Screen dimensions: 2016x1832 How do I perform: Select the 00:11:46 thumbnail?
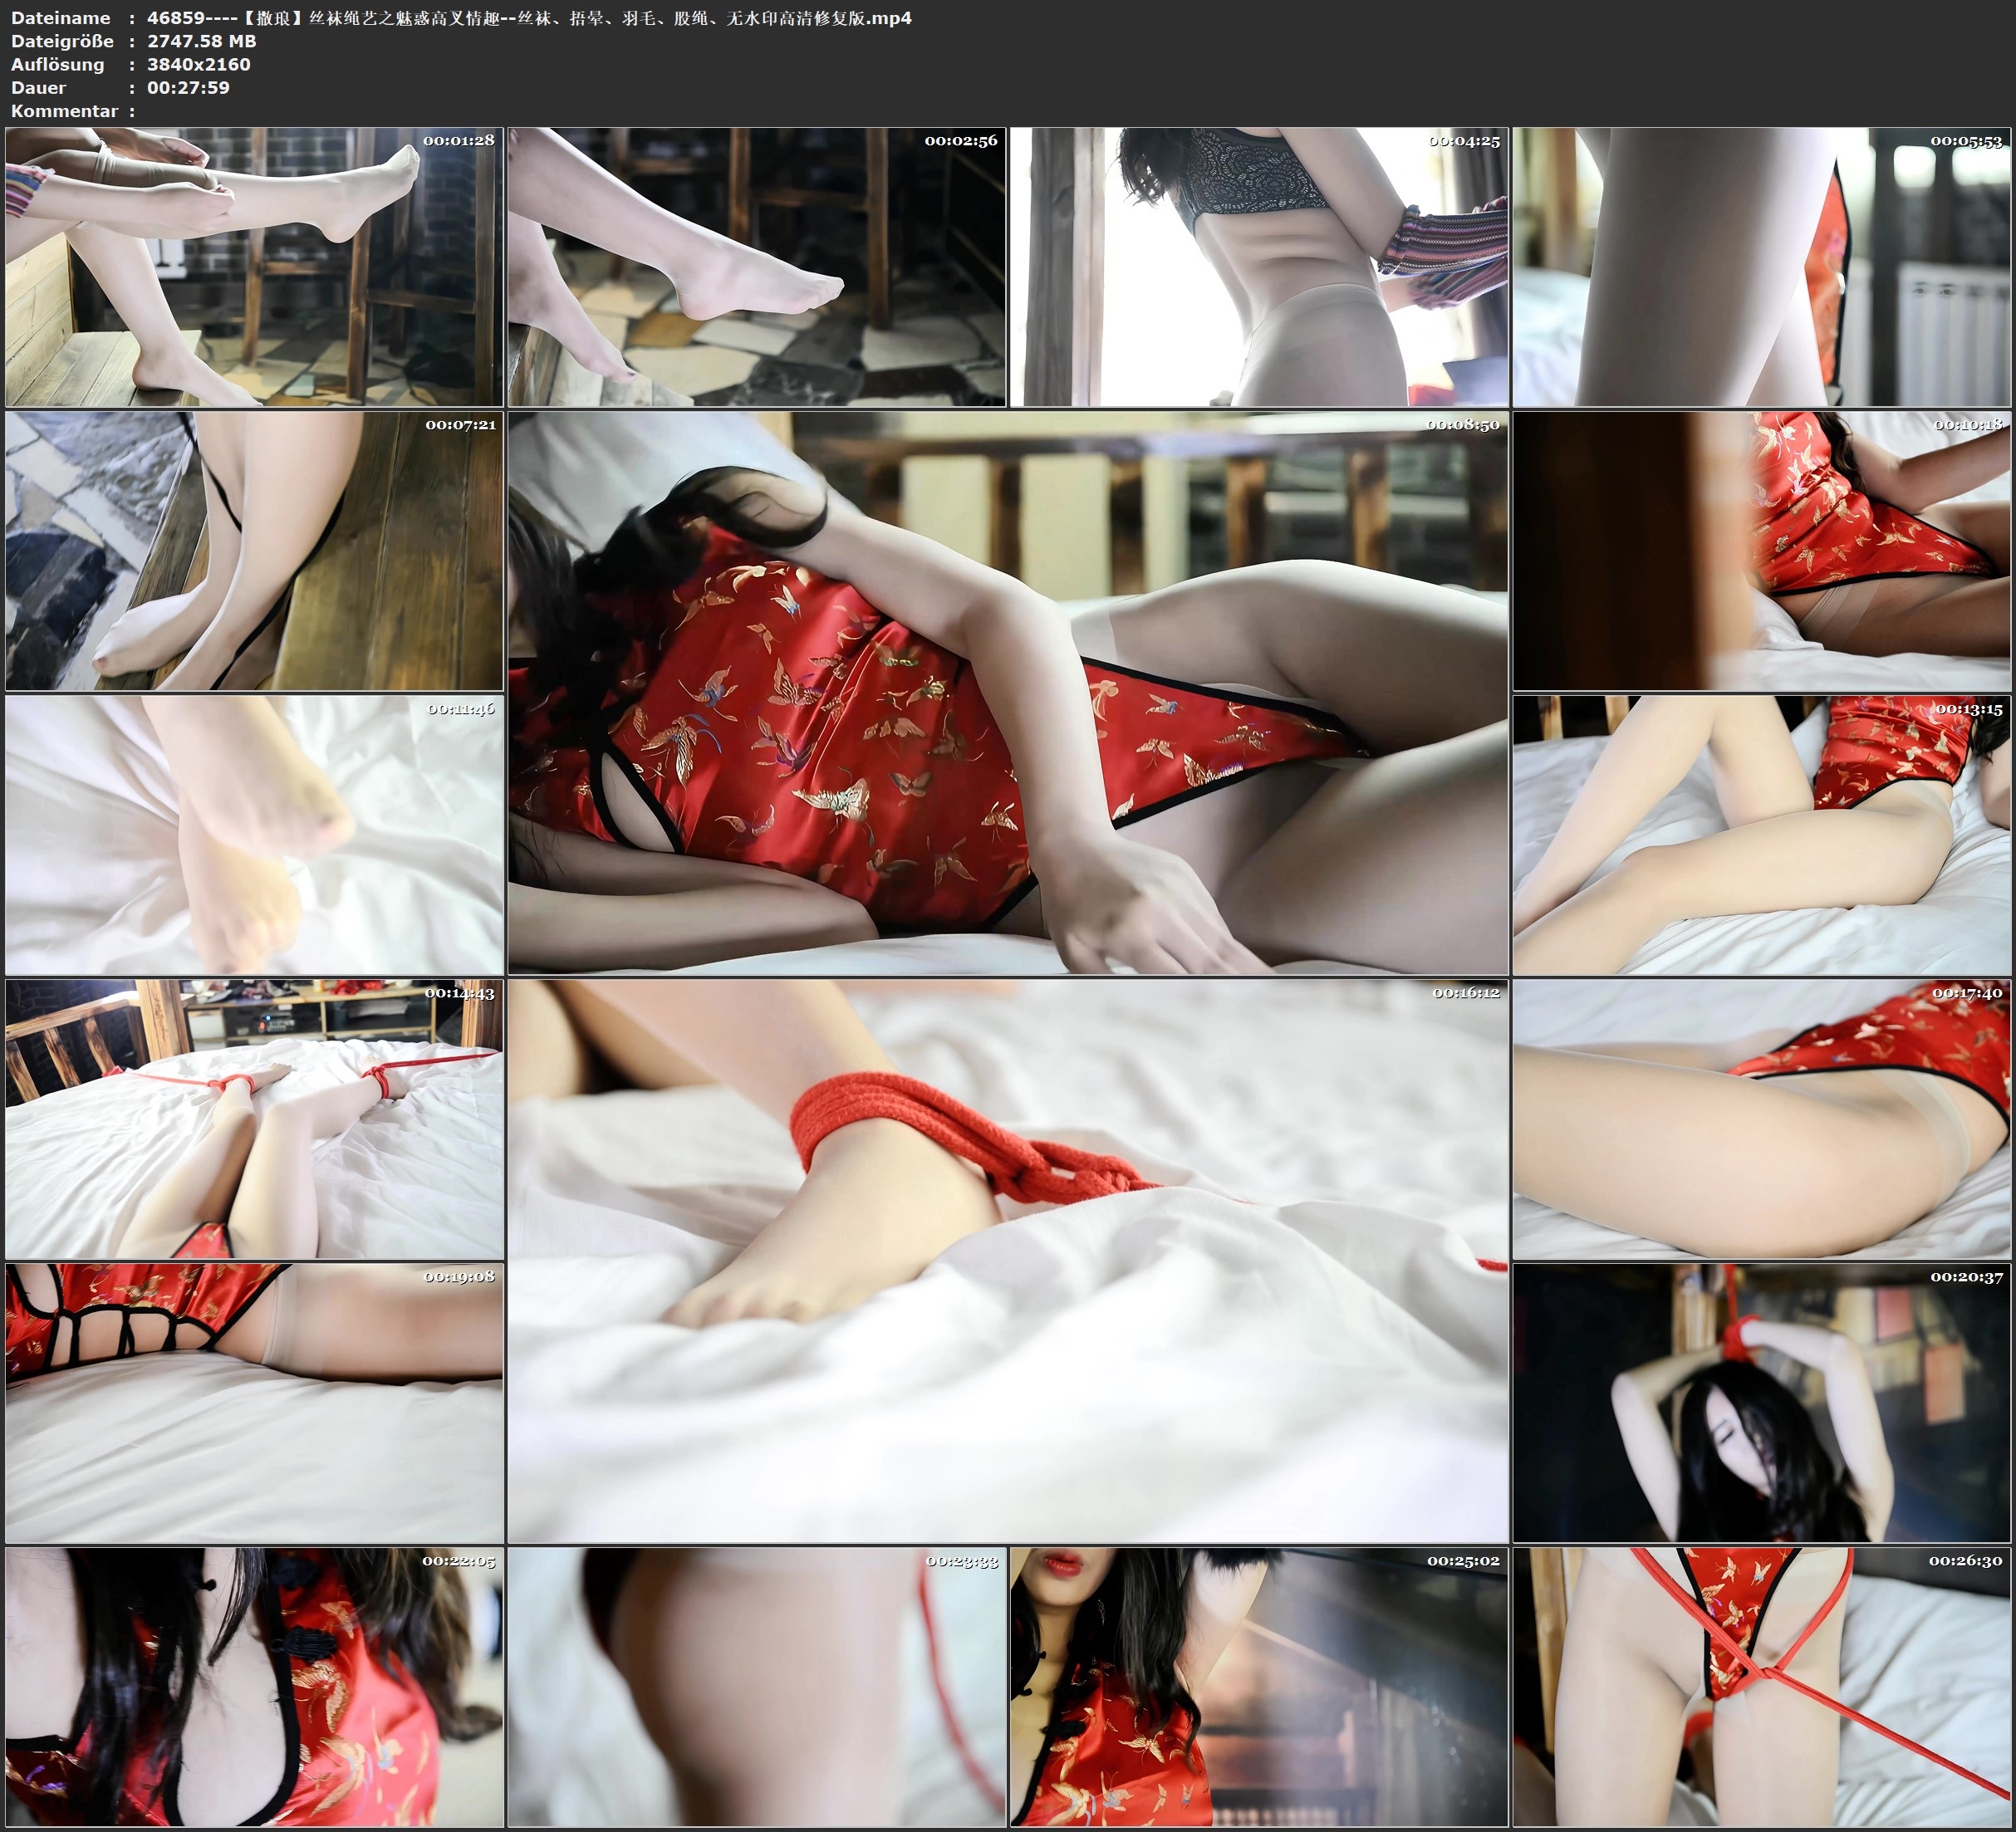point(254,835)
